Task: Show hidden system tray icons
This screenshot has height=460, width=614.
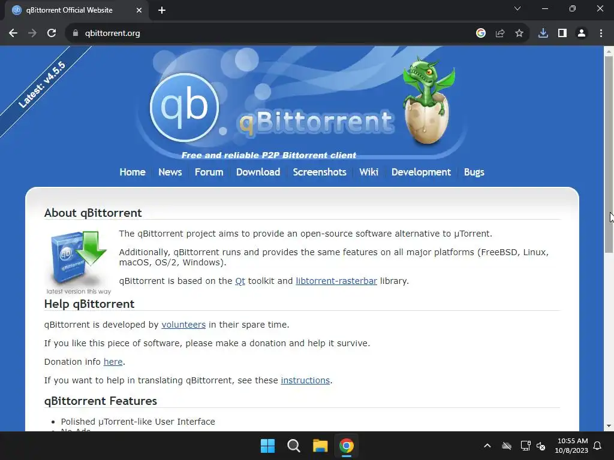Action: [487, 446]
